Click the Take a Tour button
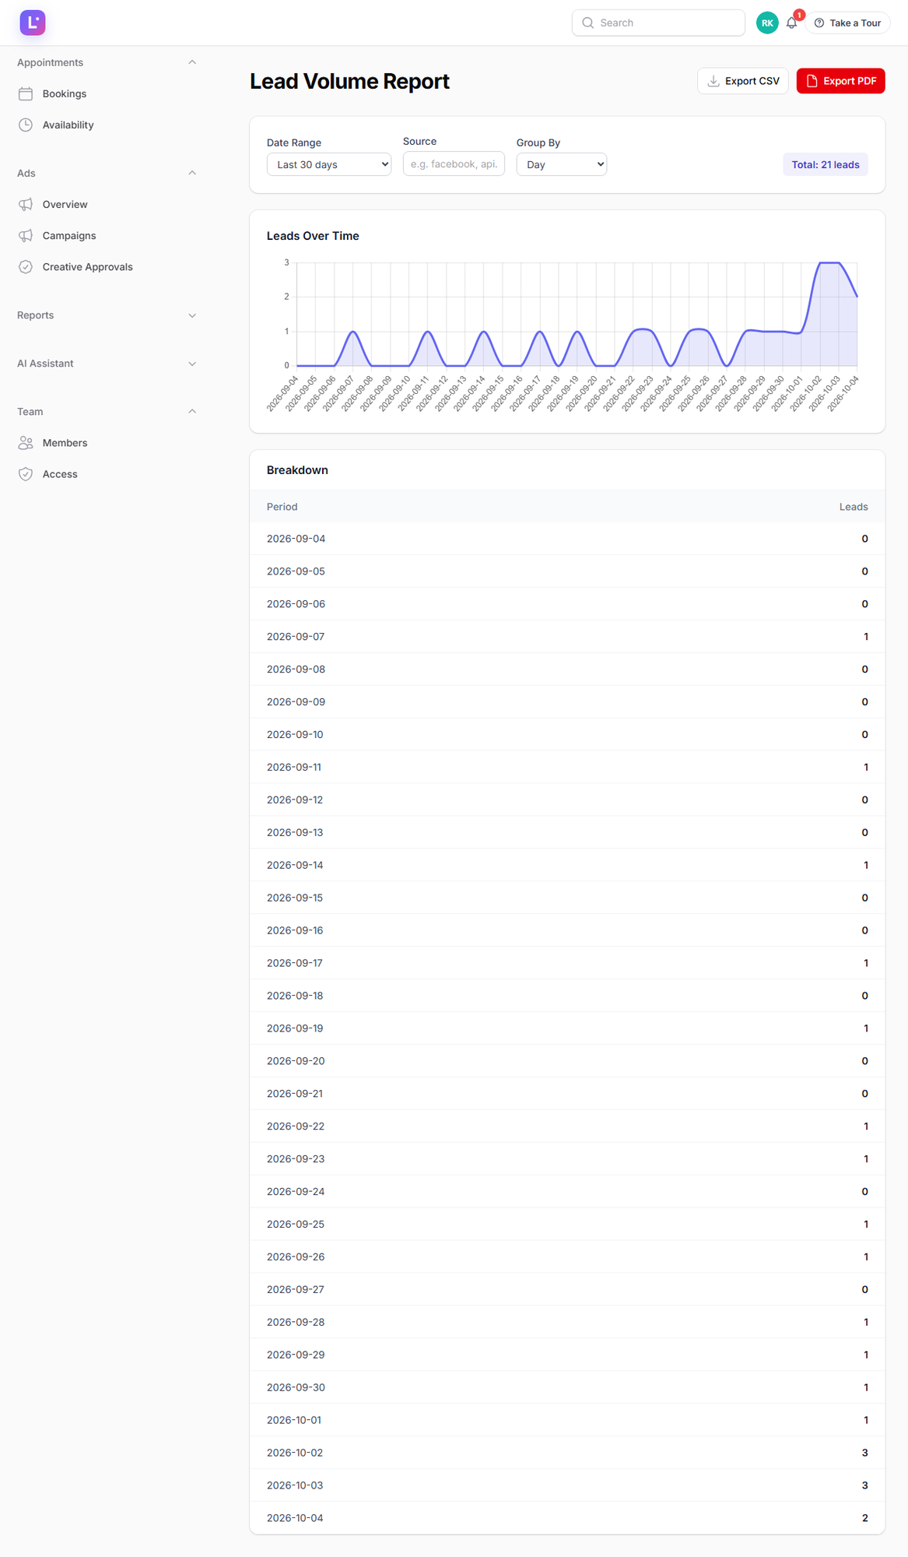This screenshot has width=908, height=1557. [x=847, y=23]
